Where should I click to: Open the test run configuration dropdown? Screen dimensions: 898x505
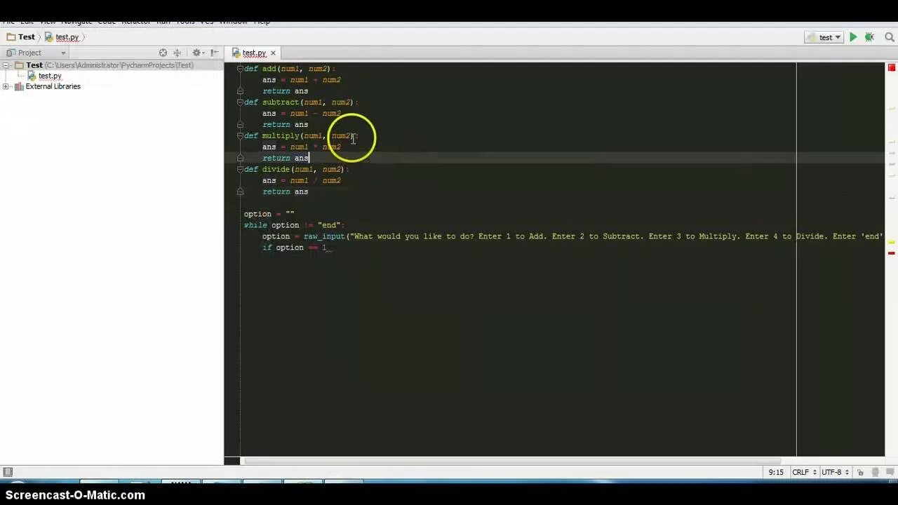coord(824,37)
